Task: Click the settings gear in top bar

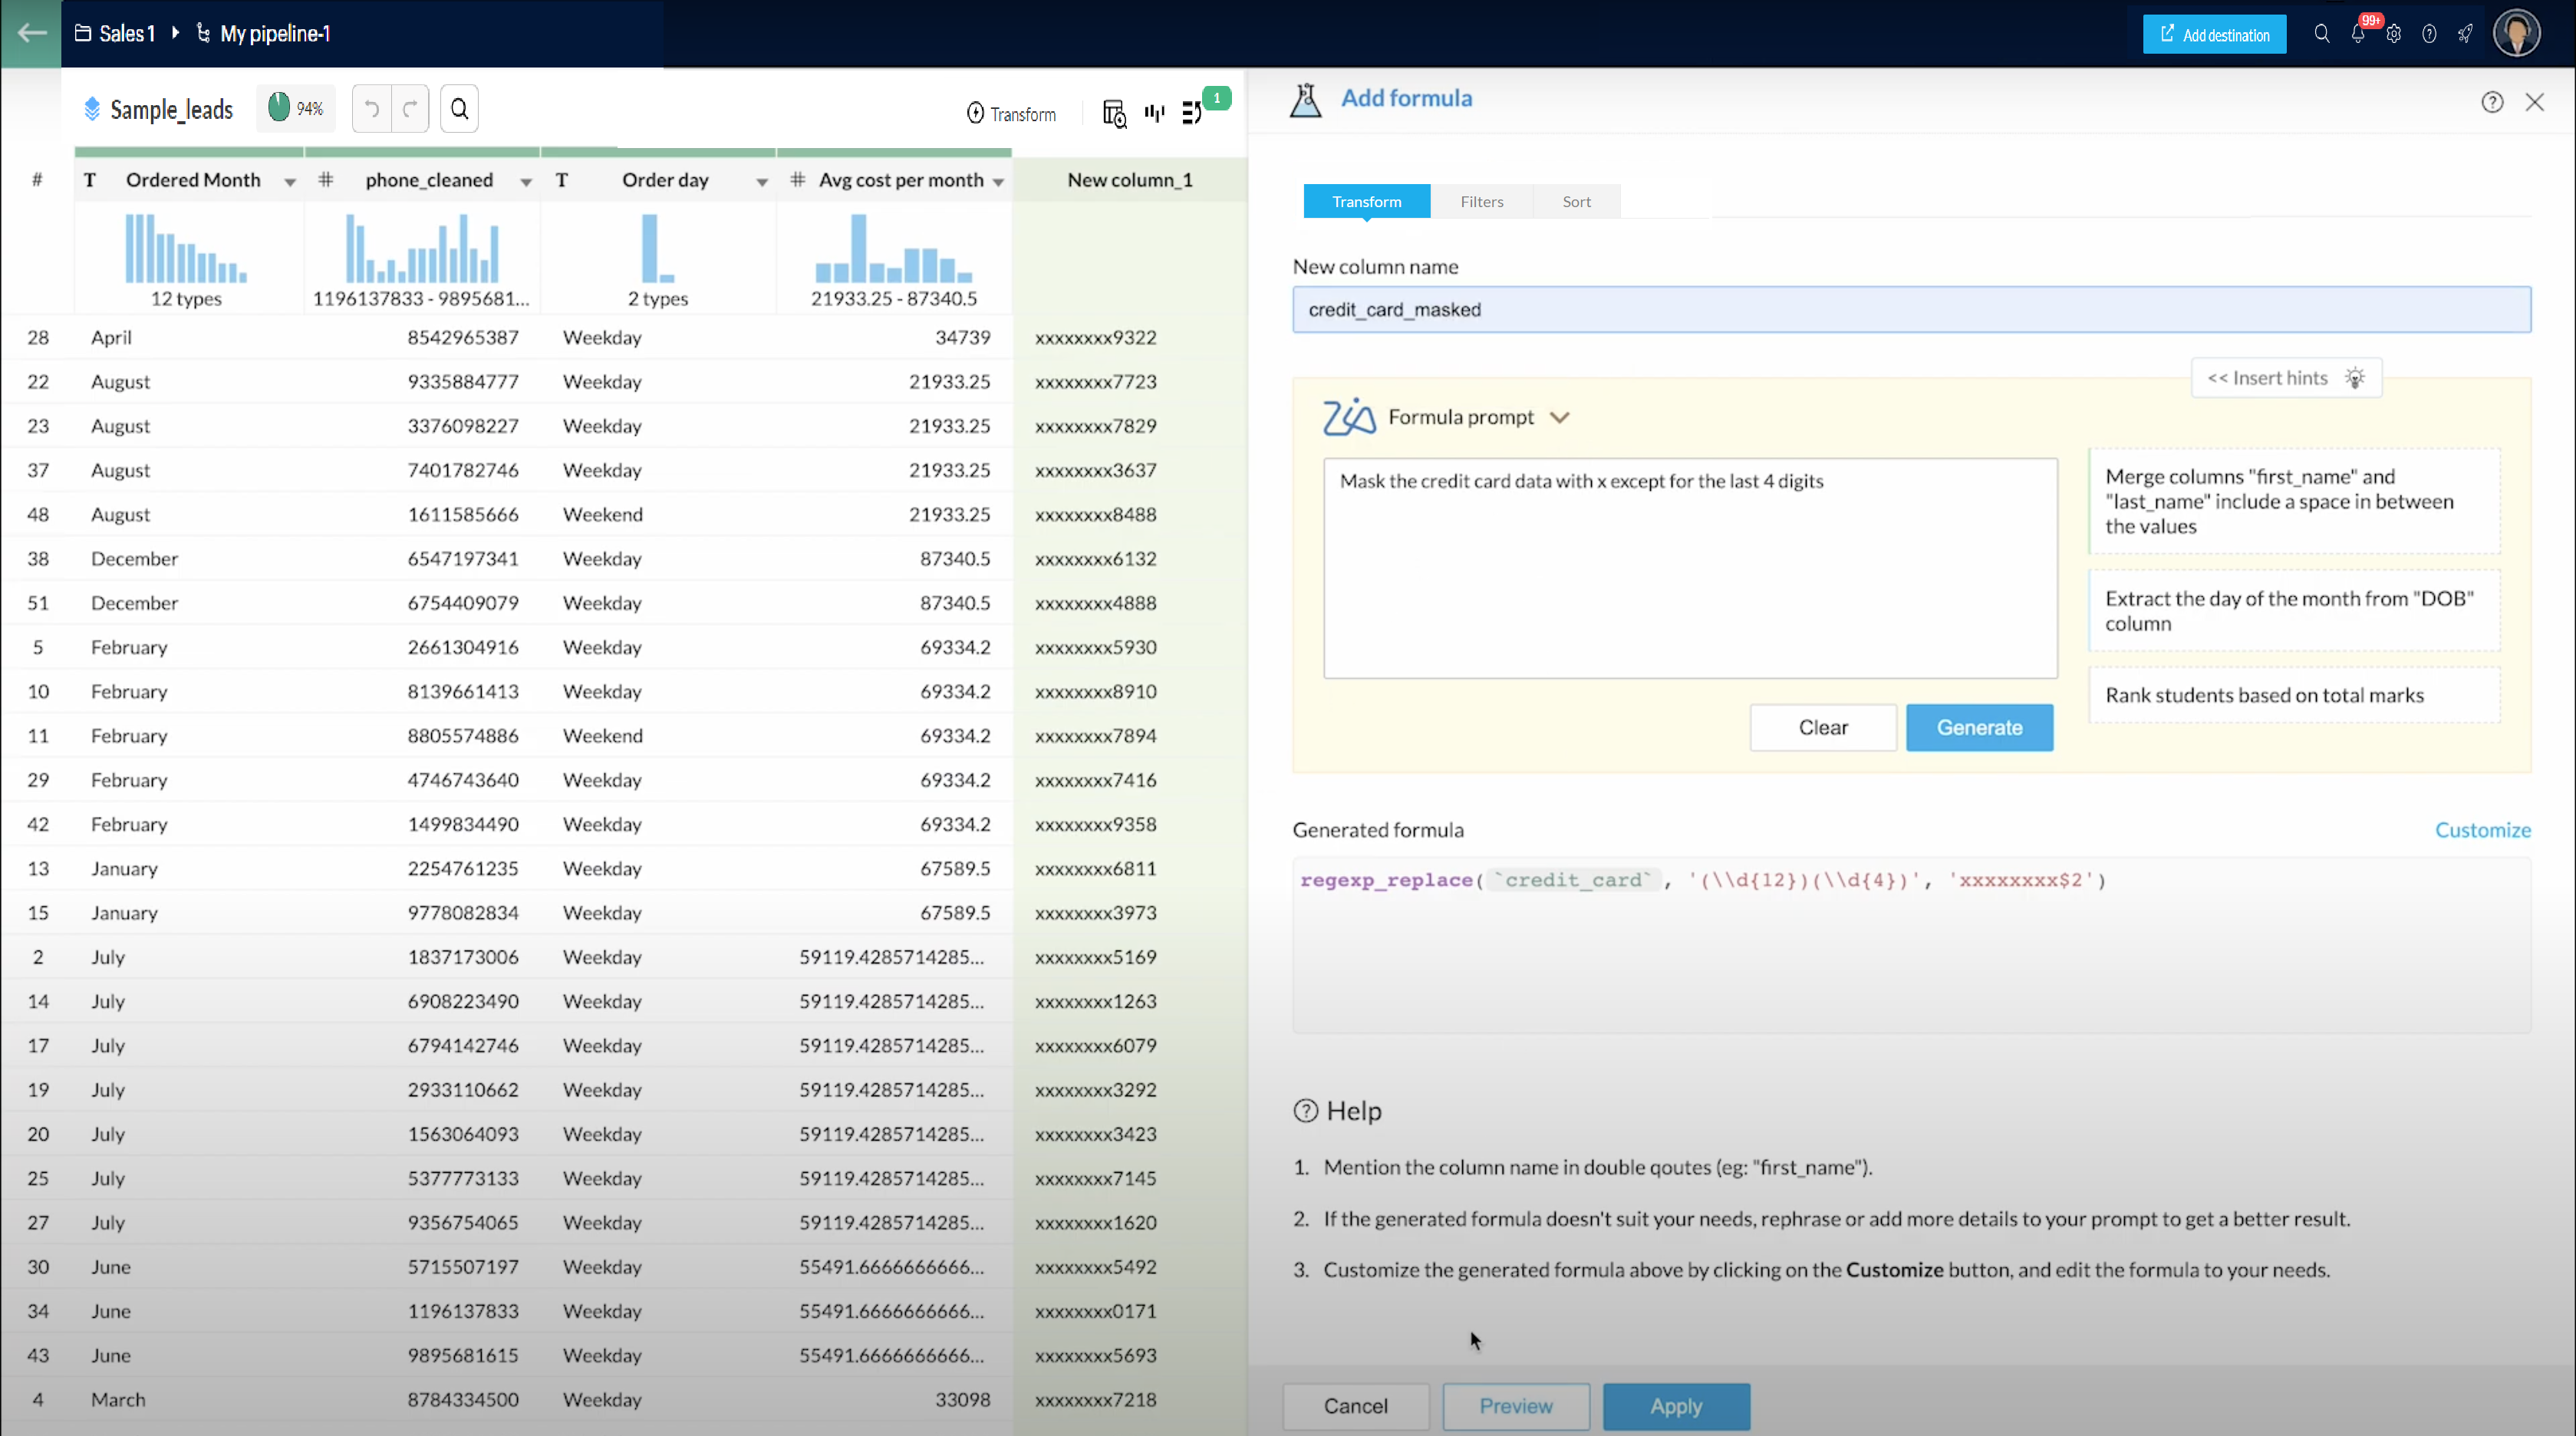Action: pos(2393,34)
